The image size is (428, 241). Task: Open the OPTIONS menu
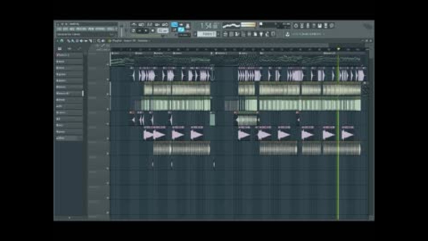99,29
